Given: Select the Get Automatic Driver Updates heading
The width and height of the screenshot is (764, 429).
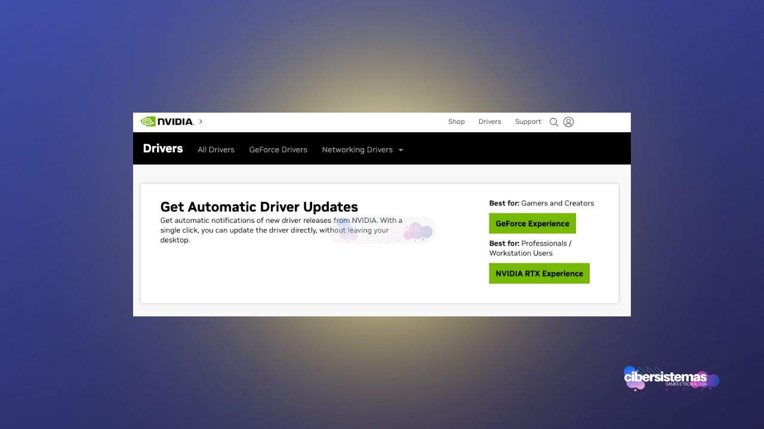Looking at the screenshot, I should click(259, 207).
